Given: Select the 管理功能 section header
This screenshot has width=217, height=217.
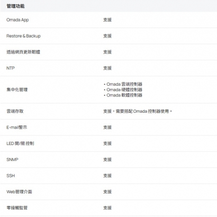Looking at the screenshot, I should point(15,6).
